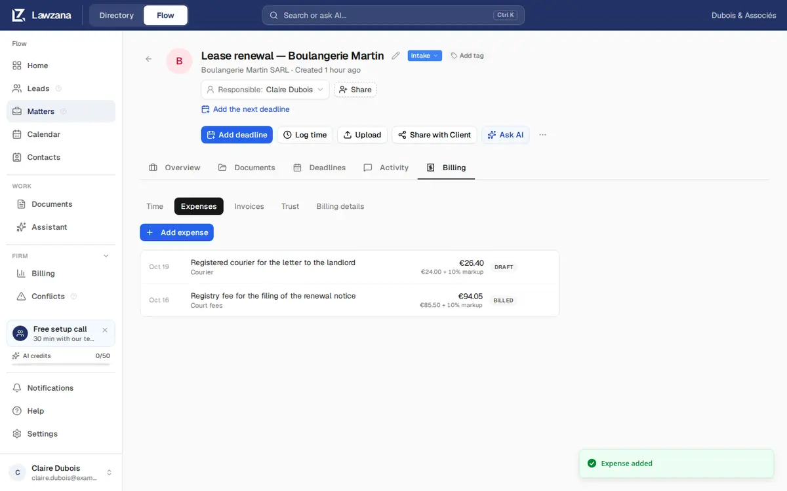Open the Deadlines tab

(x=319, y=168)
